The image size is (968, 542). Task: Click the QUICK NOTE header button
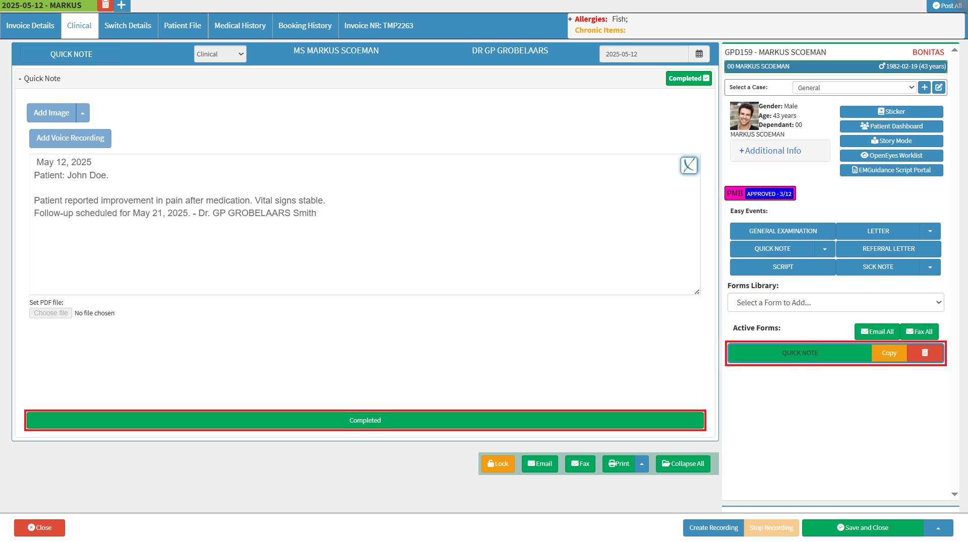click(71, 54)
